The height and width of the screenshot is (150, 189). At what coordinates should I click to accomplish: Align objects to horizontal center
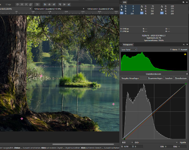(49, 4)
